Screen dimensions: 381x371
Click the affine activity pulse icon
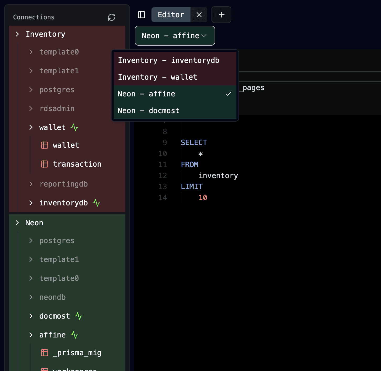click(74, 335)
